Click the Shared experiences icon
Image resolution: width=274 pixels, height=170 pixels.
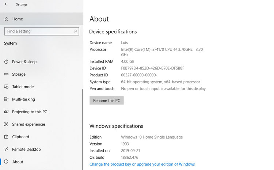point(6,124)
